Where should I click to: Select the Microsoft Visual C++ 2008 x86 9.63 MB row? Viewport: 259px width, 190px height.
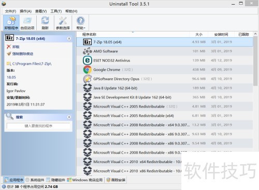(165, 134)
